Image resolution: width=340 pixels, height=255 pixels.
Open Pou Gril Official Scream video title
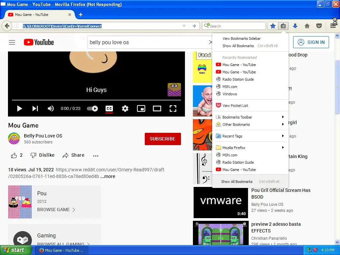tap(281, 194)
